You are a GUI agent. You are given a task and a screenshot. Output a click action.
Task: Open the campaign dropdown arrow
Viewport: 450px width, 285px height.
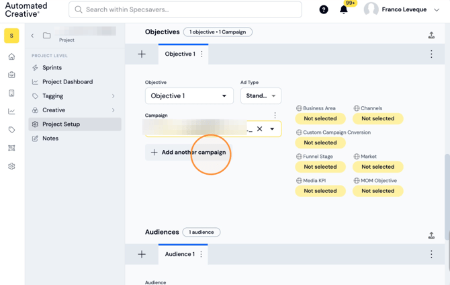[x=272, y=129]
